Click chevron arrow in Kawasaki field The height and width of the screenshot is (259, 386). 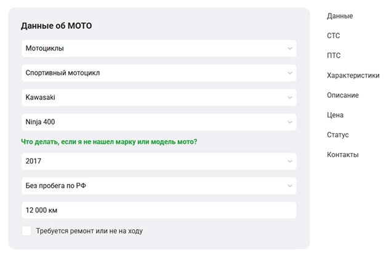click(x=289, y=97)
